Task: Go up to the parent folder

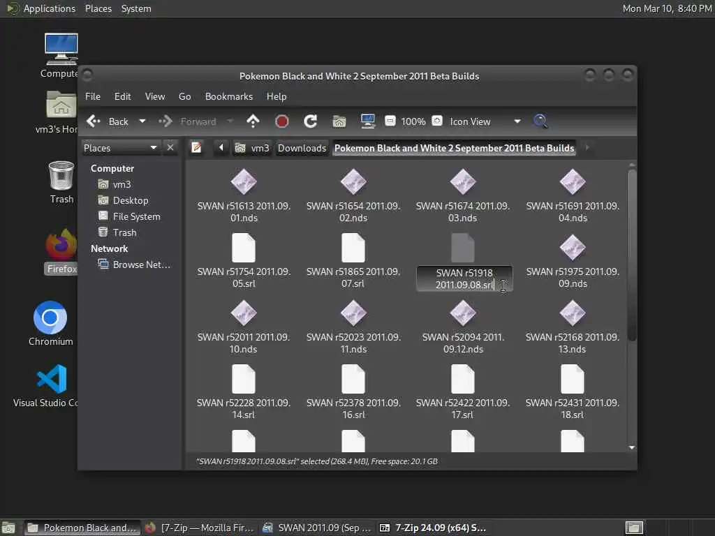Action: (253, 121)
